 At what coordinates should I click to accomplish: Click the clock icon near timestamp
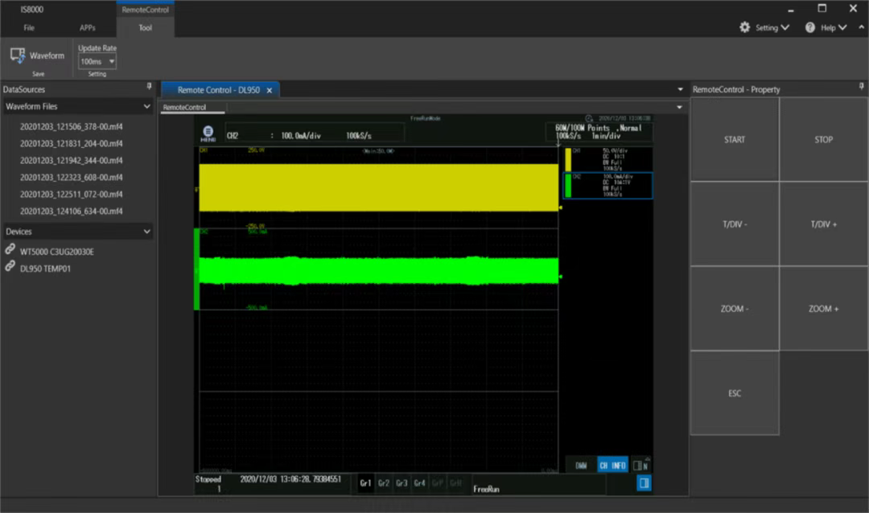589,118
